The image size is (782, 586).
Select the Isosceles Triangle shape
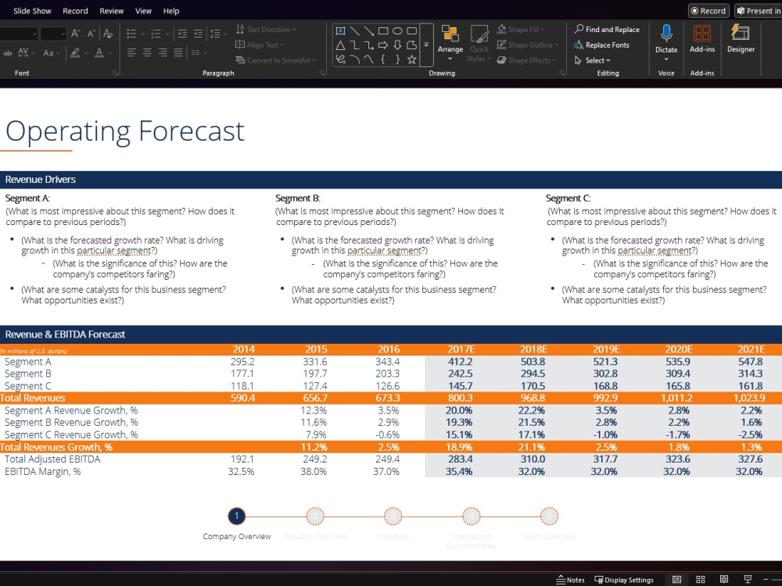click(x=340, y=45)
